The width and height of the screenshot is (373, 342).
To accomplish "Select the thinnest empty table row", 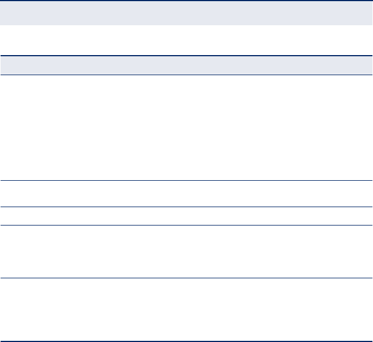I will [x=186, y=216].
